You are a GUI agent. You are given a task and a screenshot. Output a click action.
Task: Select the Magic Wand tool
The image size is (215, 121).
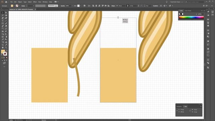point(3,15)
